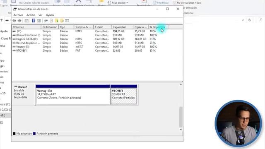Click the 194,25 GB capacity cell
Image resolution: width=265 pixels, height=149 pixels.
pos(118,31)
